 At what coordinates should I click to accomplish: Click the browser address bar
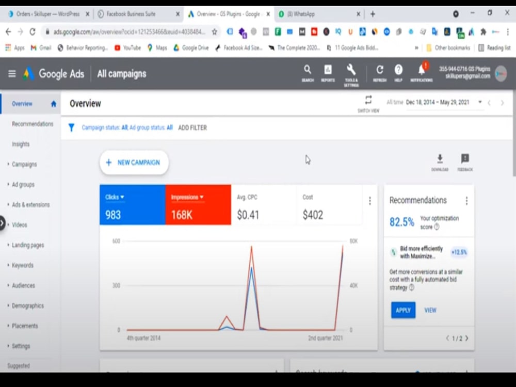click(x=129, y=32)
